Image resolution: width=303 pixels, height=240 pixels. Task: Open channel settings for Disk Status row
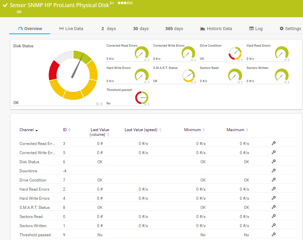(273, 162)
